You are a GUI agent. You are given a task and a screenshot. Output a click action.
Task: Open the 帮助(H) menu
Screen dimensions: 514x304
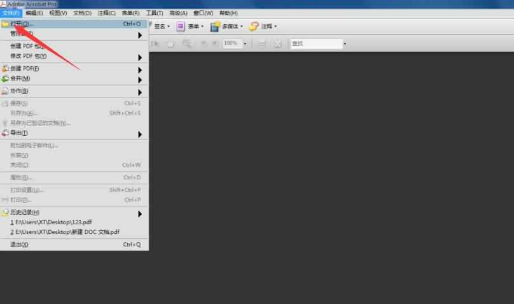(x=228, y=13)
